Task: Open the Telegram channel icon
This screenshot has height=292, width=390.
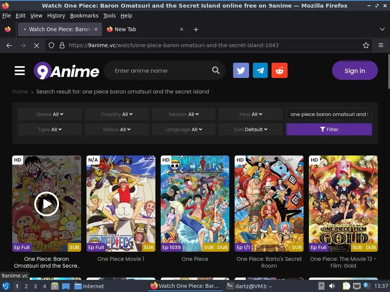Action: point(260,70)
